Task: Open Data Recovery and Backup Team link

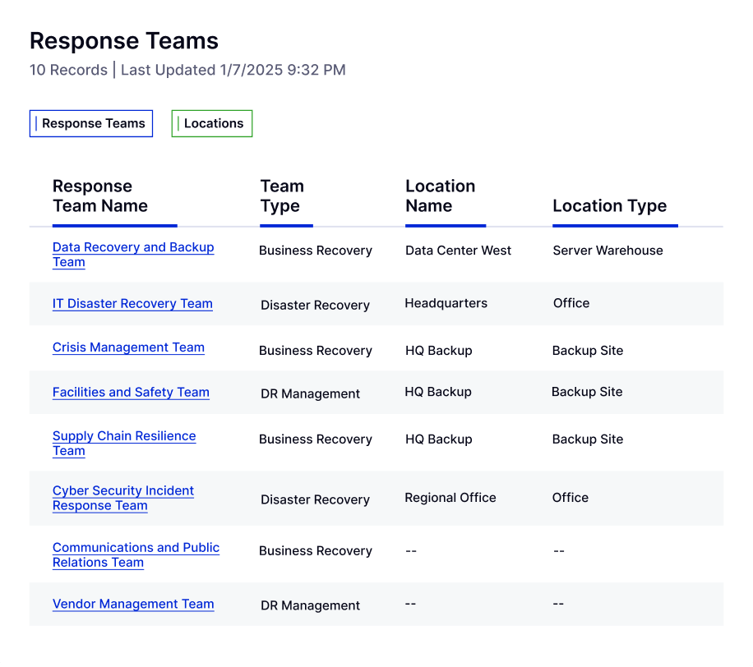Action: pos(133,255)
